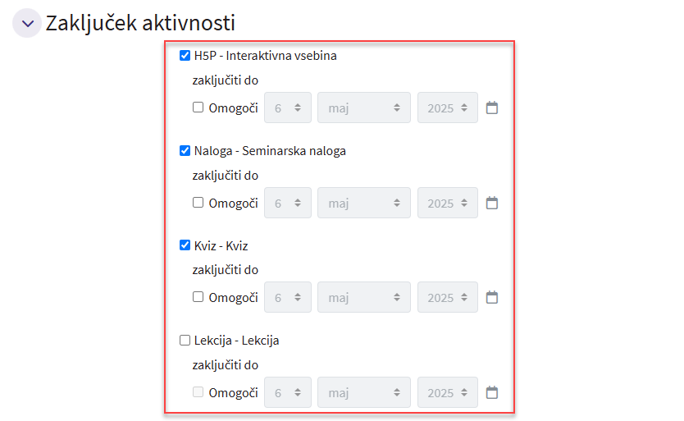
Task: Open calendar picker for Kviz activity
Action: coord(492,297)
